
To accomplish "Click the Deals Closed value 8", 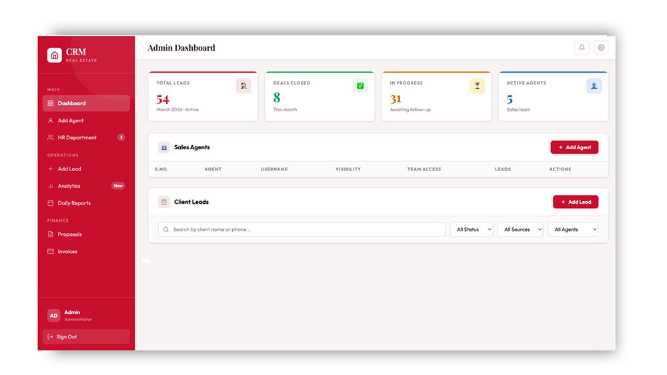I will tap(277, 98).
